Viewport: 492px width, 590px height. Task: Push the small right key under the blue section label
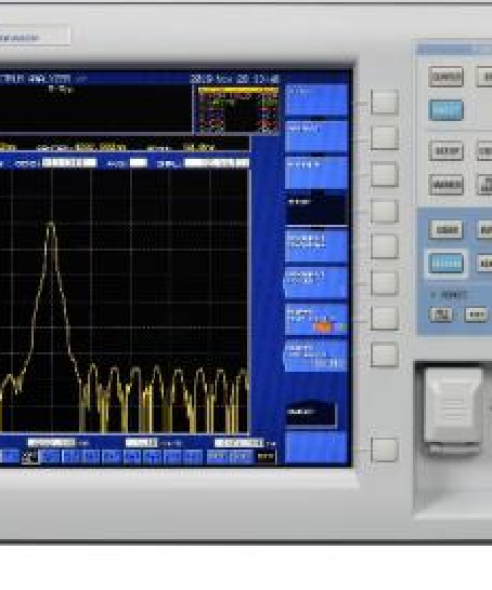476,315
